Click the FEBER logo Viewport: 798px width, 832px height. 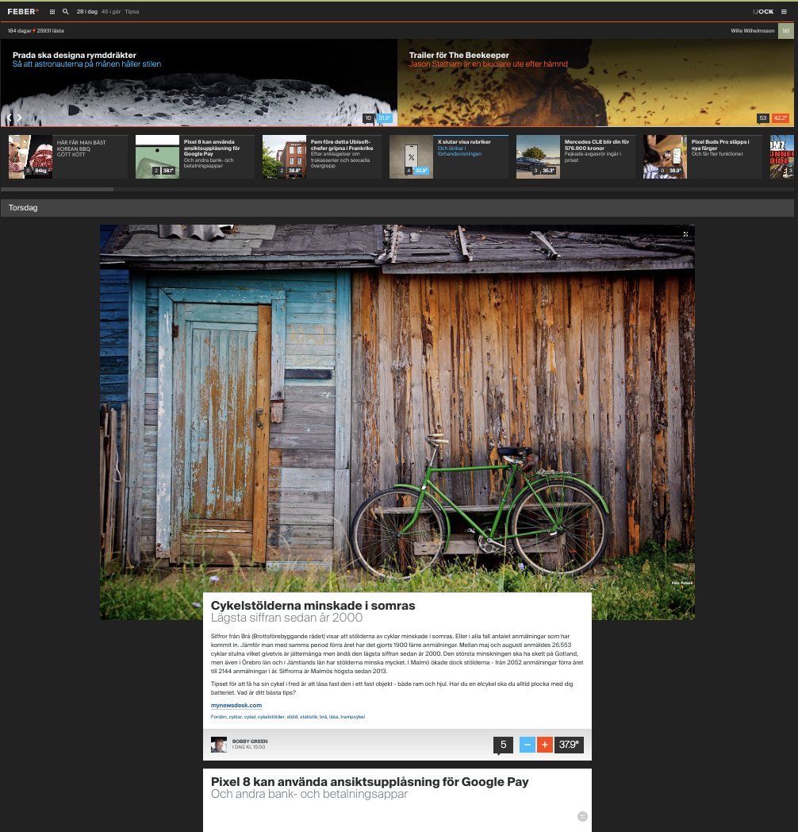coord(23,12)
